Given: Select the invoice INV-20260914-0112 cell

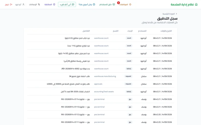Looking at the screenshot, I should click(x=76, y=114).
